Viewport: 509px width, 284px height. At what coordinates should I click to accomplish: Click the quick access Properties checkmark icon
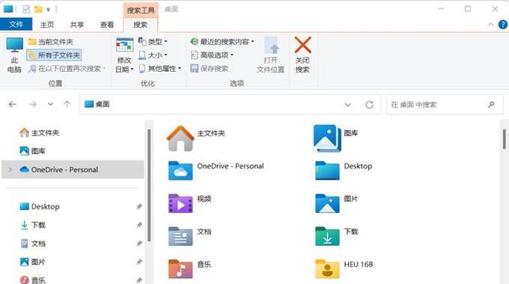coord(26,9)
